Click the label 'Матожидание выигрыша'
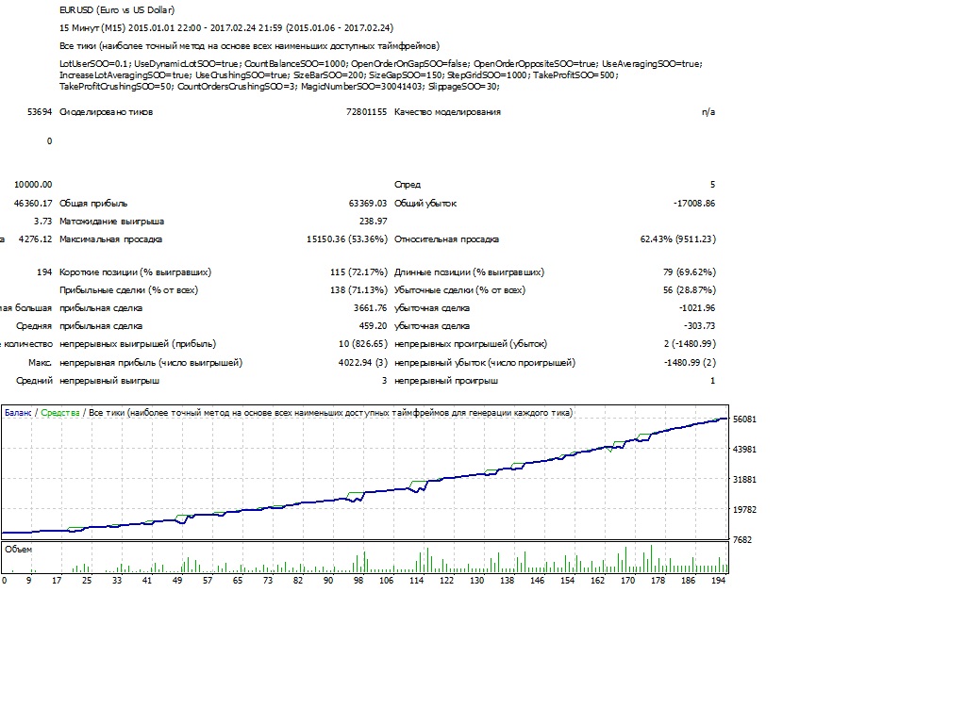Viewport: 966px width, 724px height. (111, 221)
